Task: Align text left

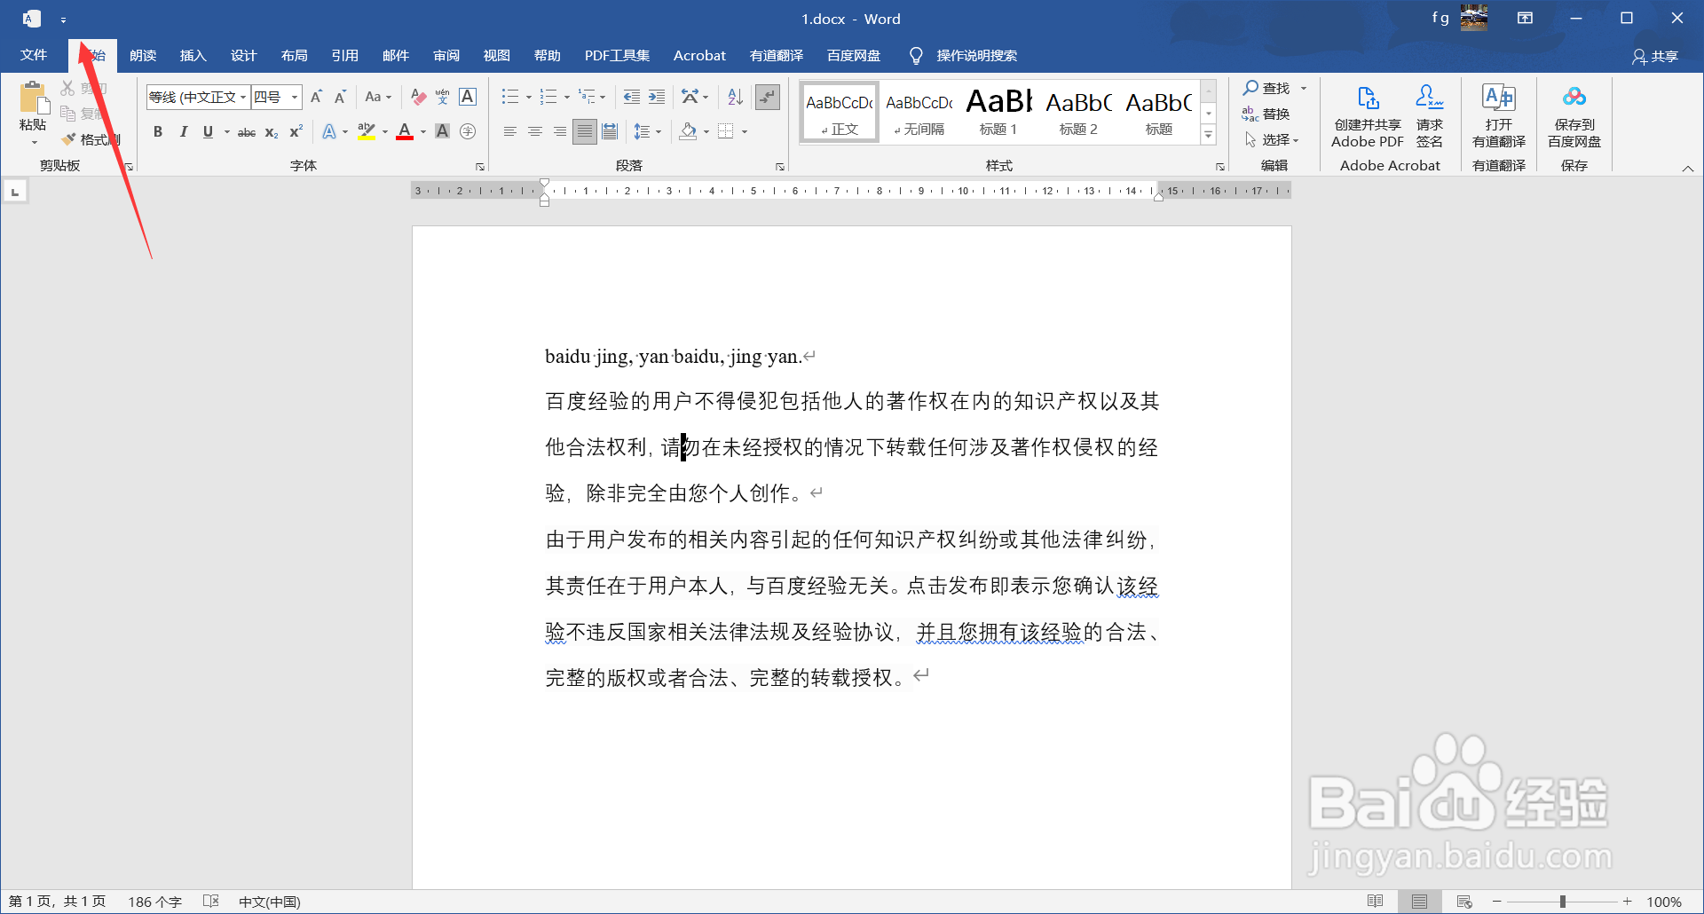Action: 509,131
